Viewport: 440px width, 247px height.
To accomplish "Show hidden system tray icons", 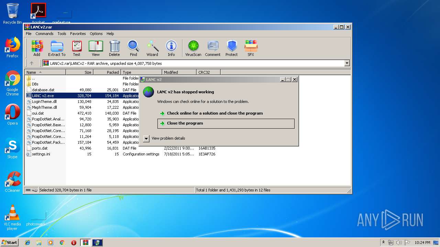I will coord(383,243).
